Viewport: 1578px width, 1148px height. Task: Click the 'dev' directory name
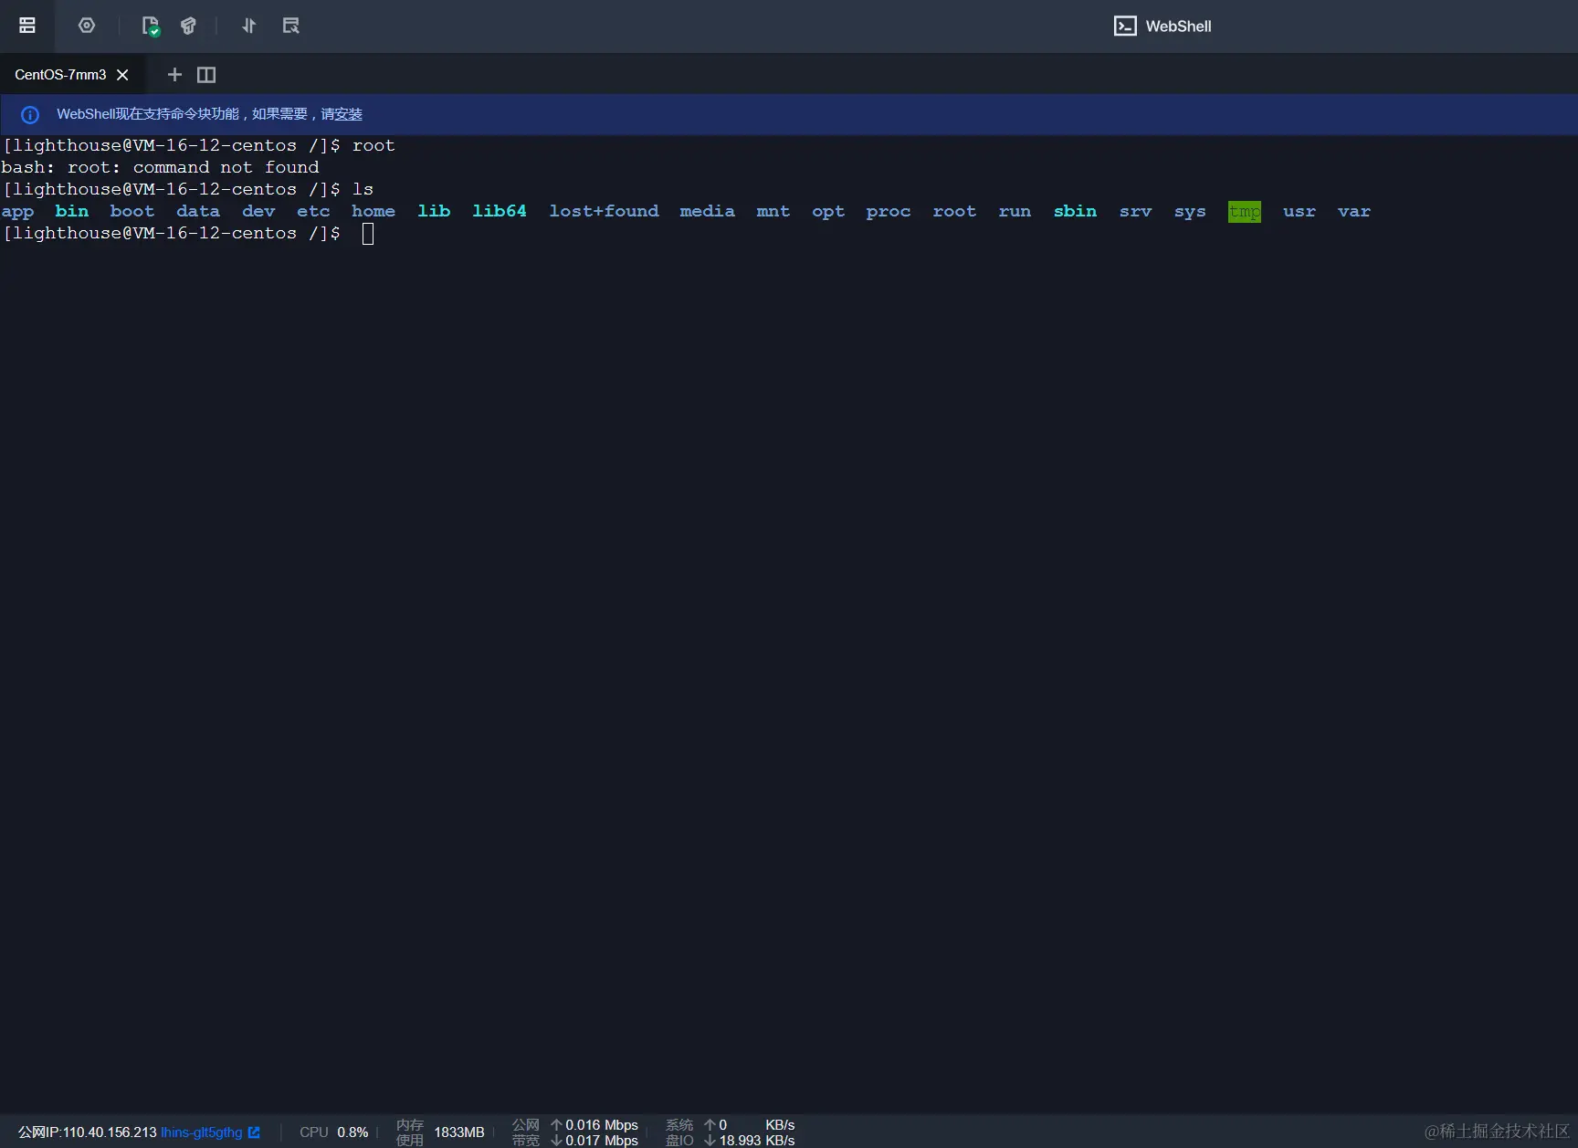(258, 212)
